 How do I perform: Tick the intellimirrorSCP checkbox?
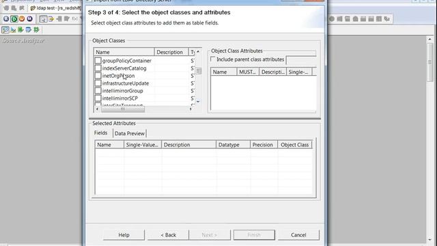click(98, 98)
